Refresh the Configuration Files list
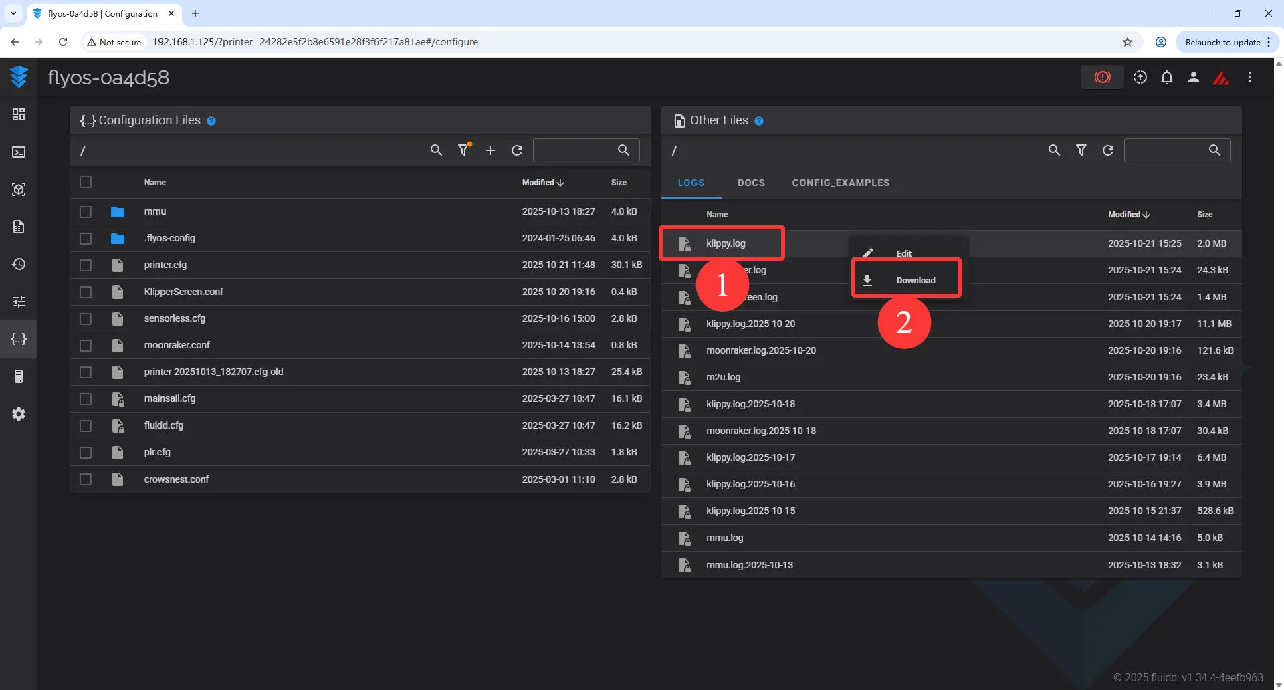 point(517,150)
